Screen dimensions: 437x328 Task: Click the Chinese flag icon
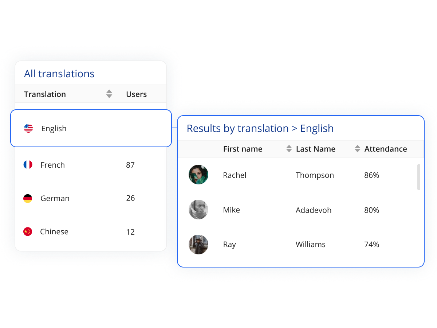28,231
